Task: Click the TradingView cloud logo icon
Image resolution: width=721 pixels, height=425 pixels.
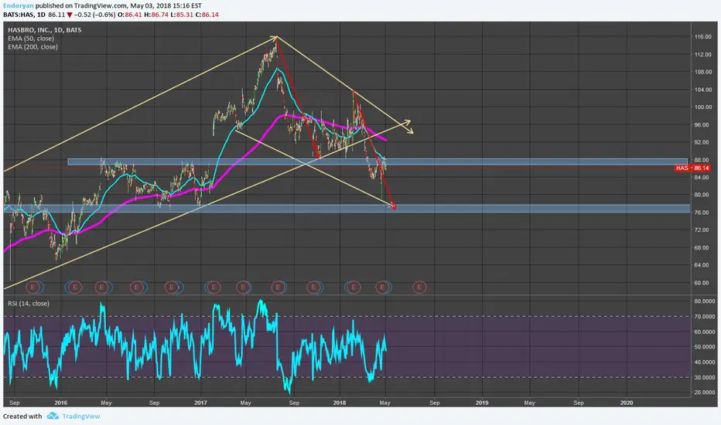Action: [x=53, y=416]
